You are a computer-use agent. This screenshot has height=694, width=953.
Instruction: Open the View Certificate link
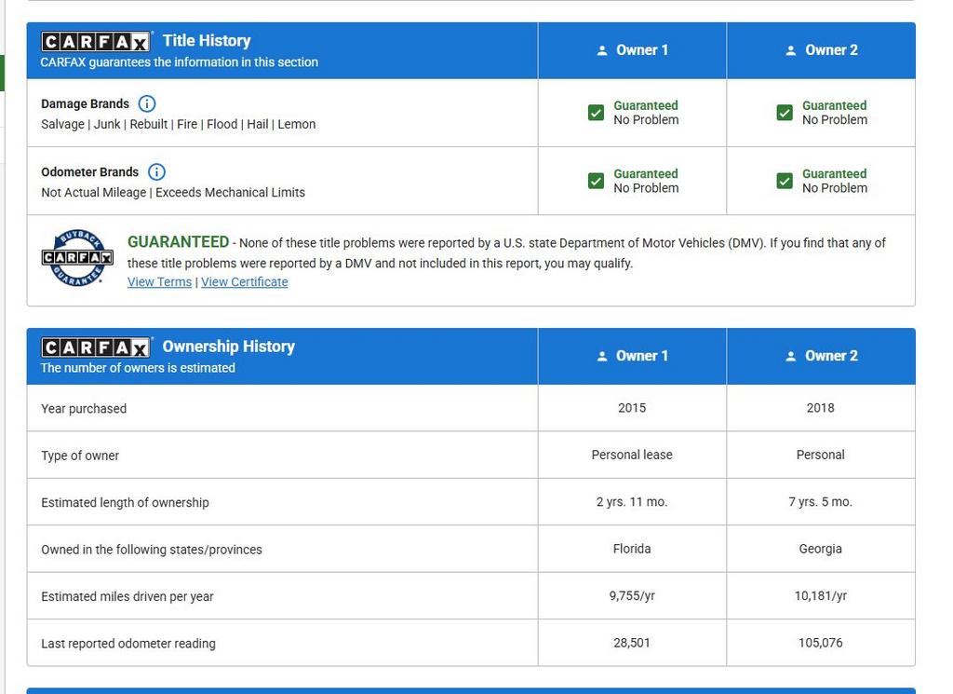245,282
